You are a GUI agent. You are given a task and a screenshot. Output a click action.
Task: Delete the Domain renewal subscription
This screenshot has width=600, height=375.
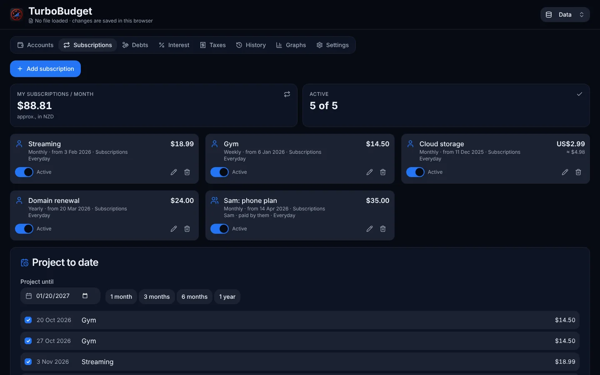(187, 229)
